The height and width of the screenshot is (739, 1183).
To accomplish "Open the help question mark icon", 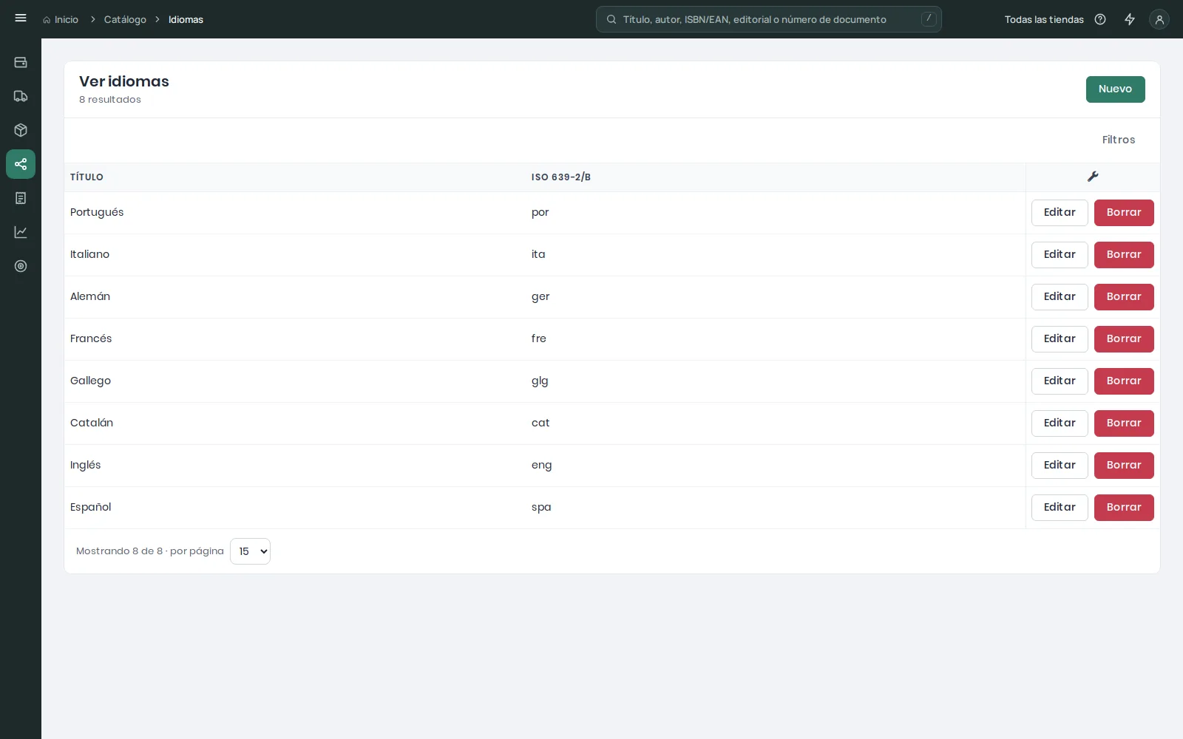I will (1100, 19).
